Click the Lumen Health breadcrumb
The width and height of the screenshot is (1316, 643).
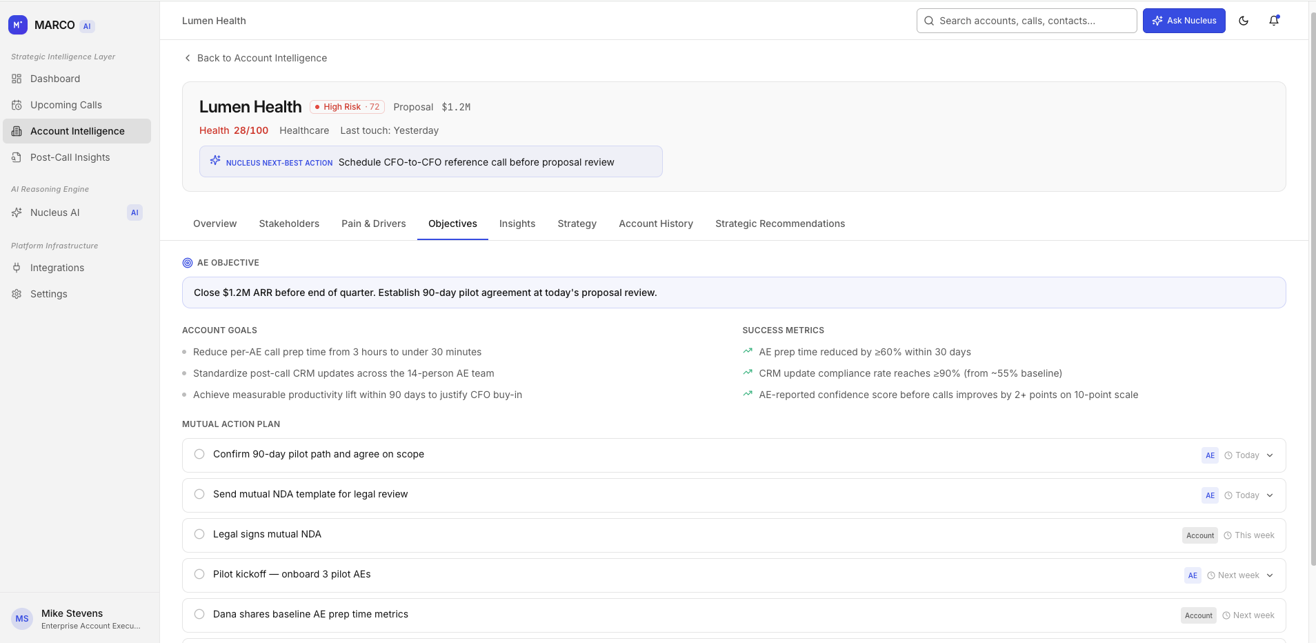214,21
